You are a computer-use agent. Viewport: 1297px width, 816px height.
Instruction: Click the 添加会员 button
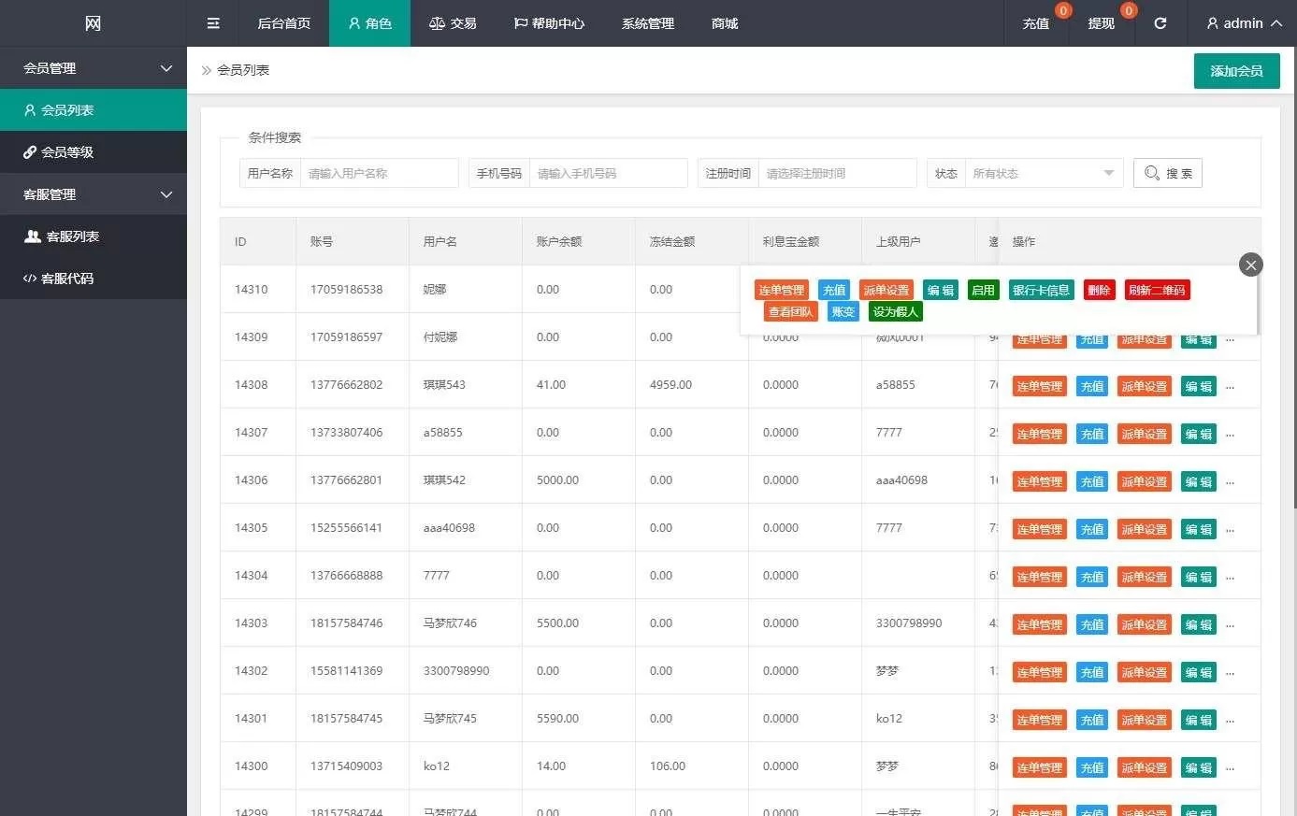tap(1236, 71)
